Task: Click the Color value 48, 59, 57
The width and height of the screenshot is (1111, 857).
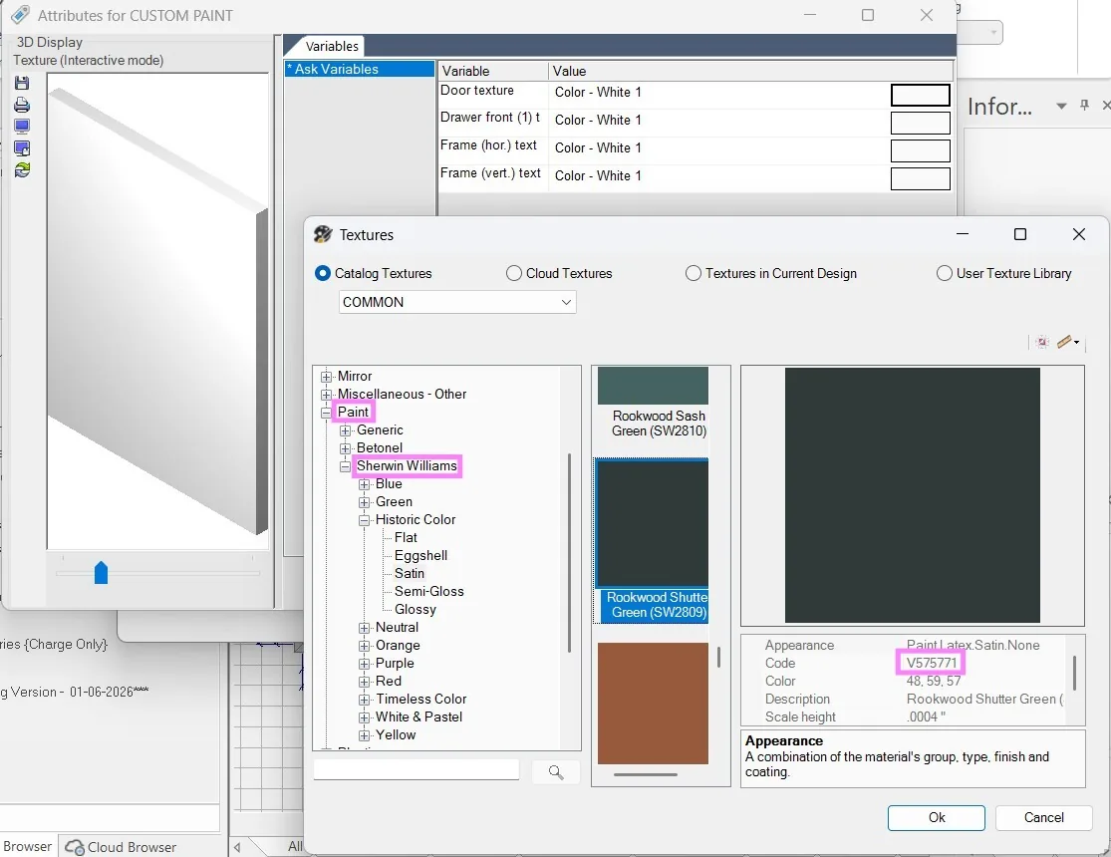Action: (934, 682)
